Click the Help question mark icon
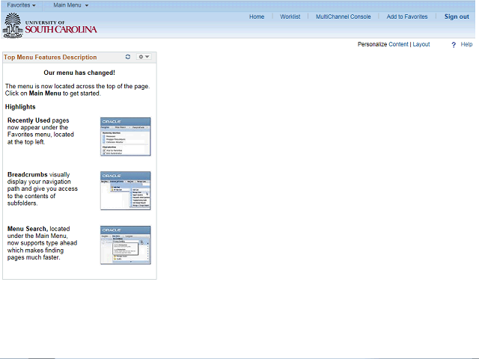This screenshot has height=359, width=479. 454,45
